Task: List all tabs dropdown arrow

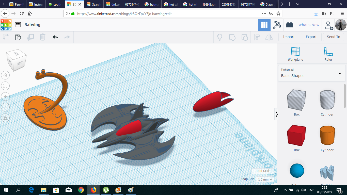Action: pos(298,4)
